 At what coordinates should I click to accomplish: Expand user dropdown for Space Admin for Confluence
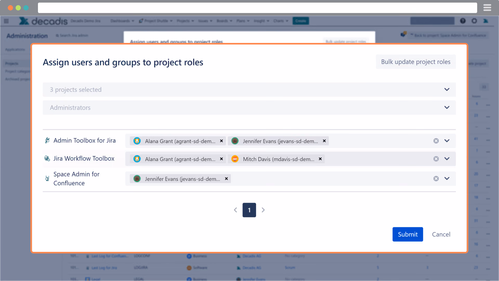click(x=447, y=178)
